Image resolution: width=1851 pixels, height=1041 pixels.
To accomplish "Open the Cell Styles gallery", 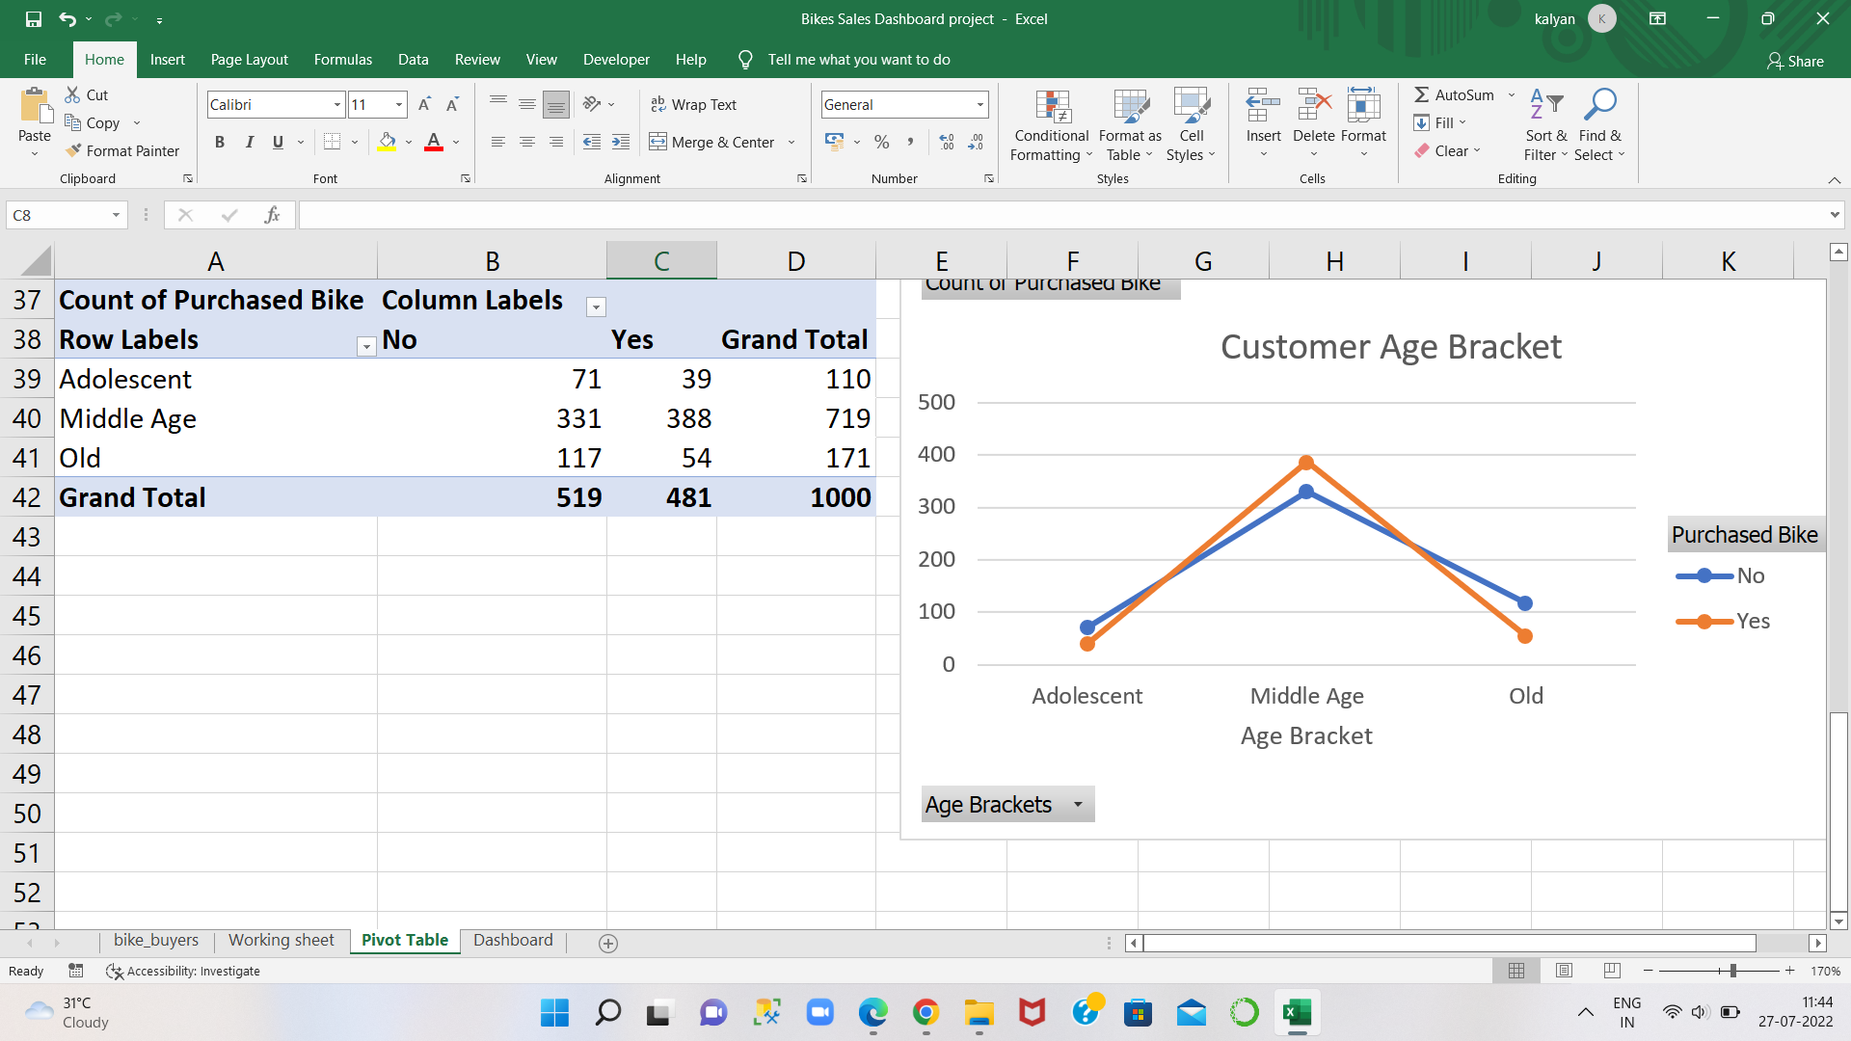I will 1192,125.
